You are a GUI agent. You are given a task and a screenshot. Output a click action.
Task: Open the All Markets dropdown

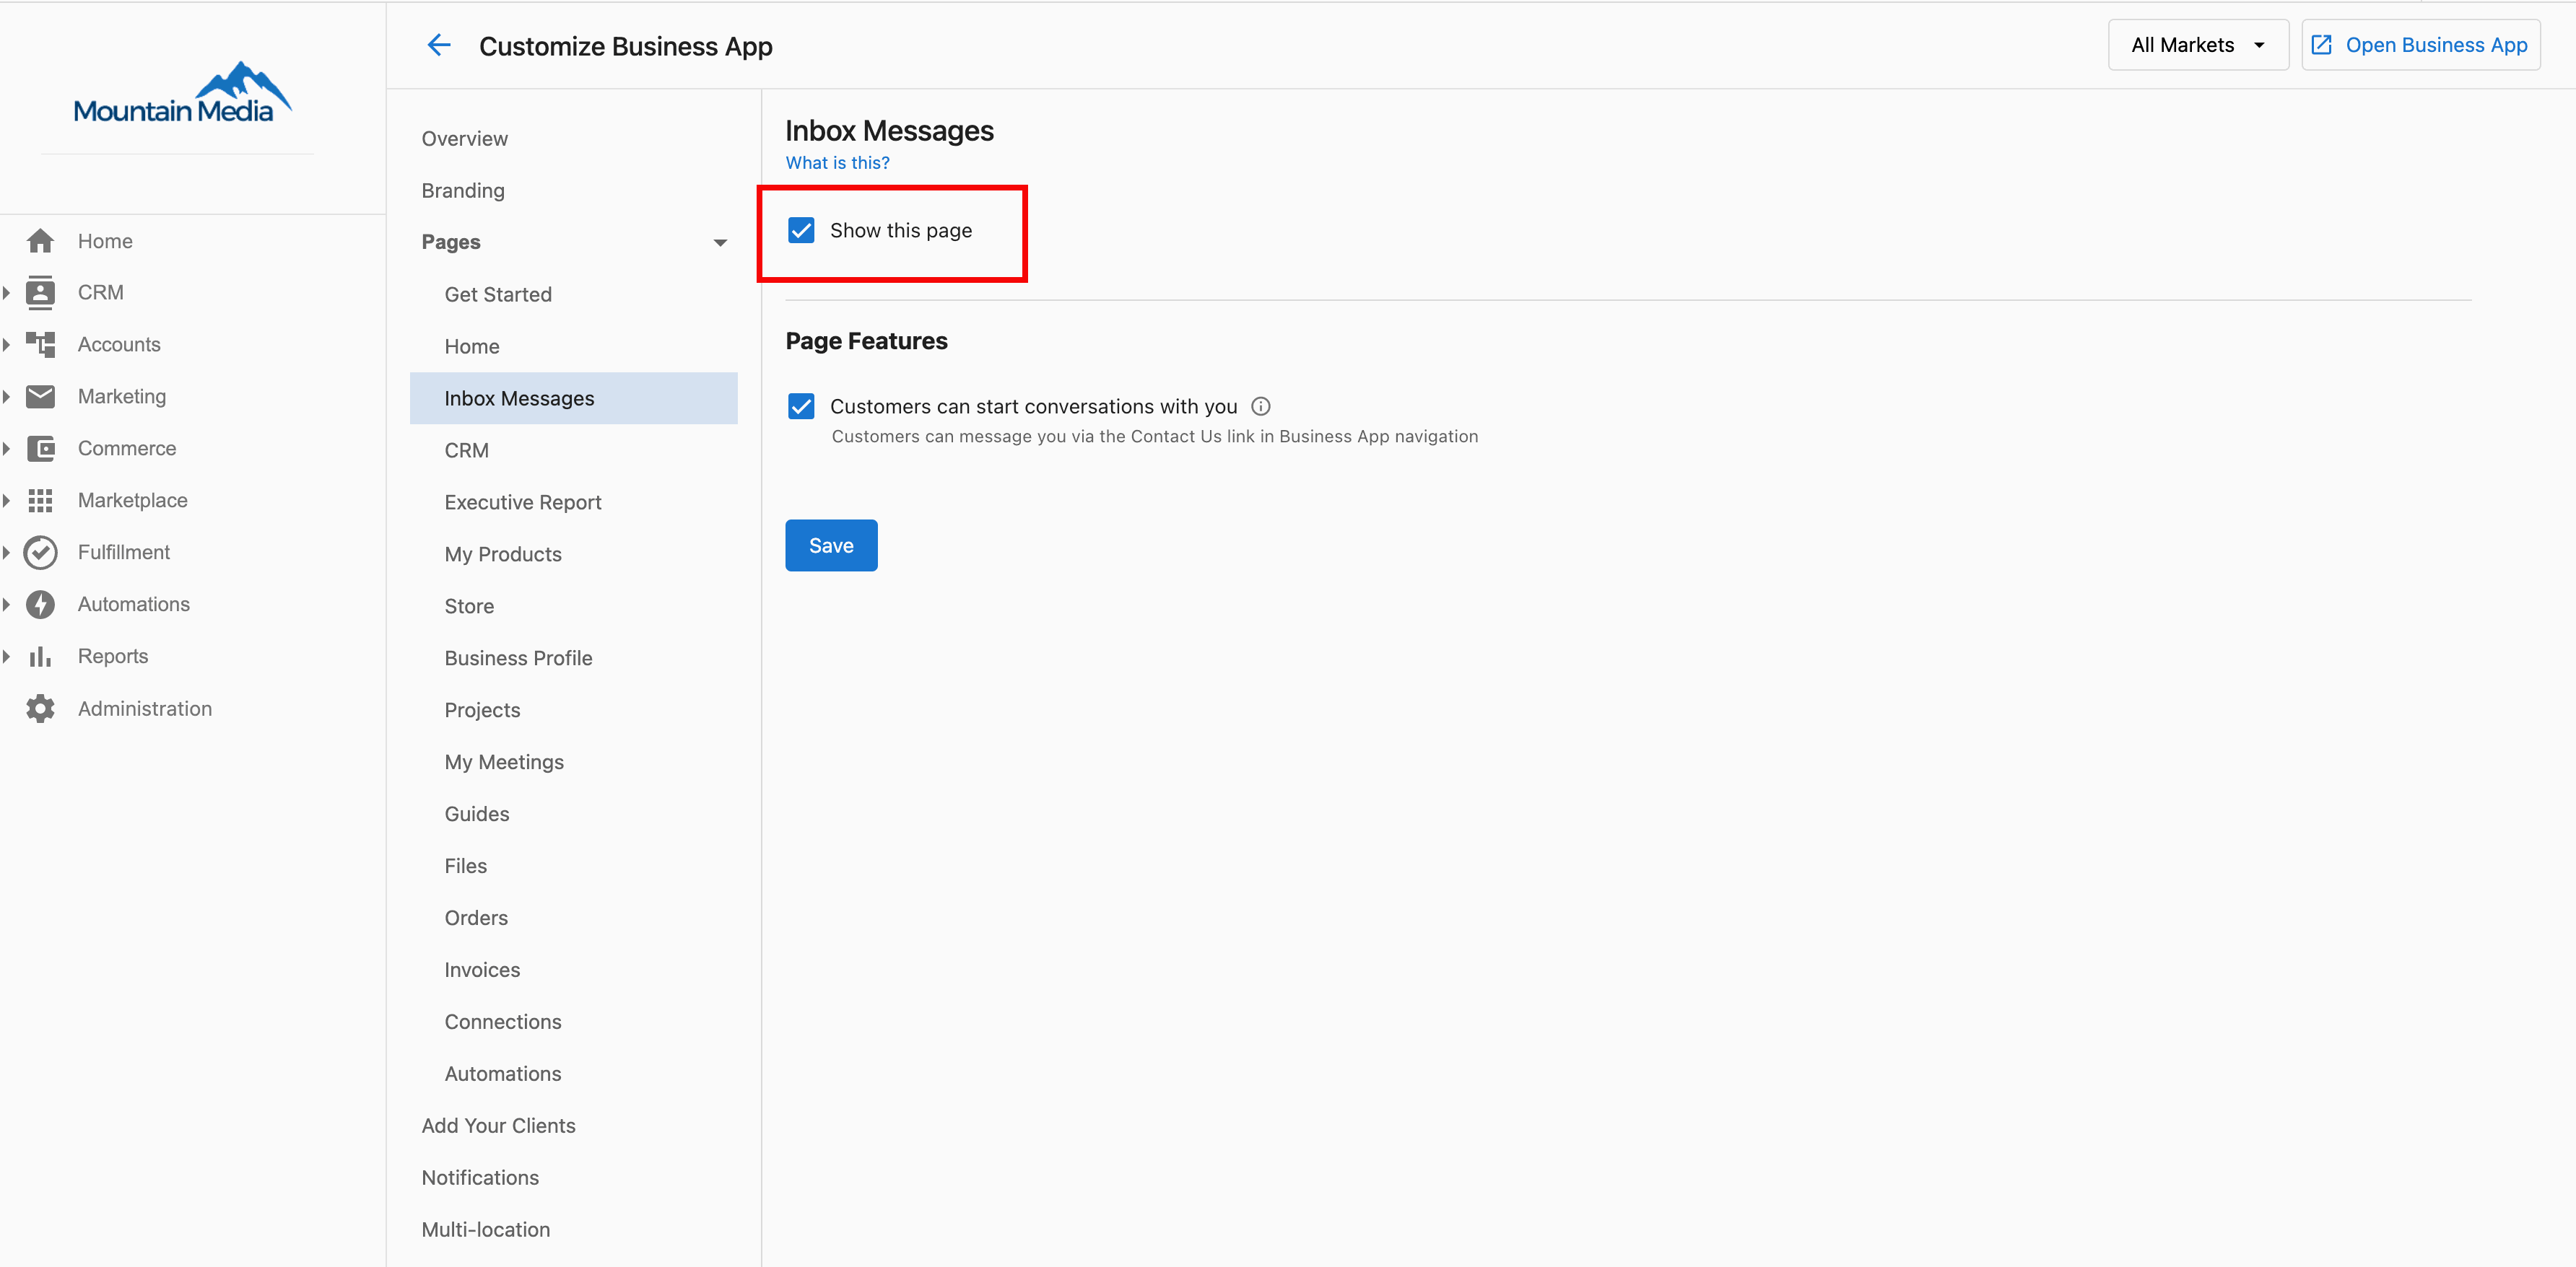pos(2197,45)
